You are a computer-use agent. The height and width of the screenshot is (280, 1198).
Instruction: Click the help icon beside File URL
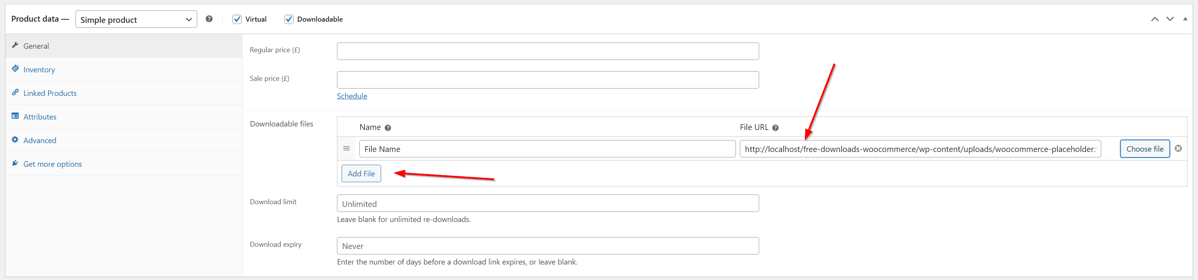tap(775, 127)
